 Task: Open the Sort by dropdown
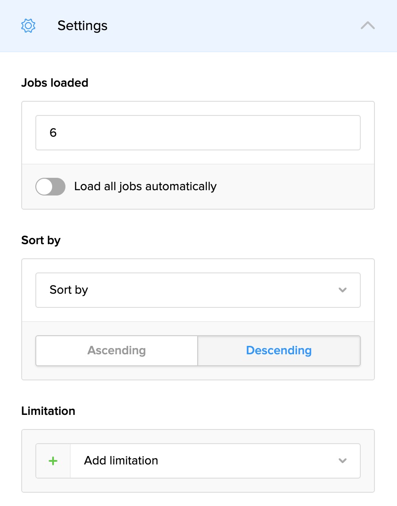tap(198, 290)
